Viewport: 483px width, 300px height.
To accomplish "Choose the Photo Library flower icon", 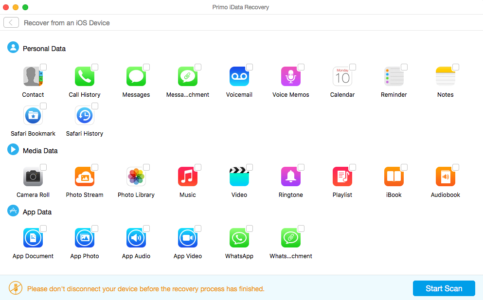I will click(136, 176).
